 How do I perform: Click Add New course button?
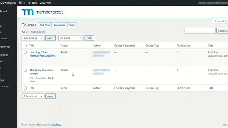(45, 25)
